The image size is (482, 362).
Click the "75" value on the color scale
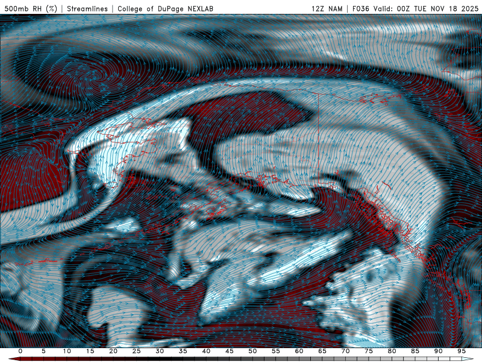coord(369,351)
